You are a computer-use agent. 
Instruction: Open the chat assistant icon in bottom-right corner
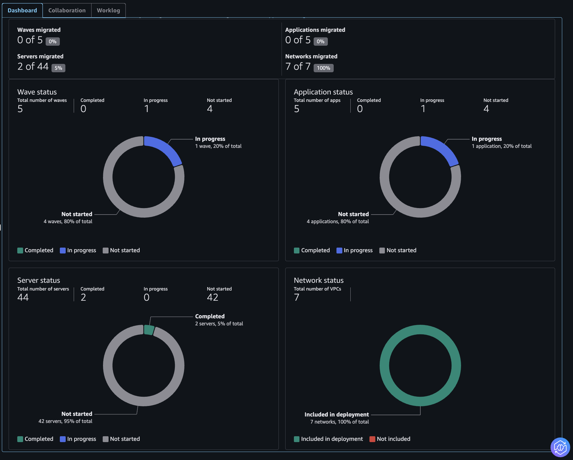tap(560, 447)
